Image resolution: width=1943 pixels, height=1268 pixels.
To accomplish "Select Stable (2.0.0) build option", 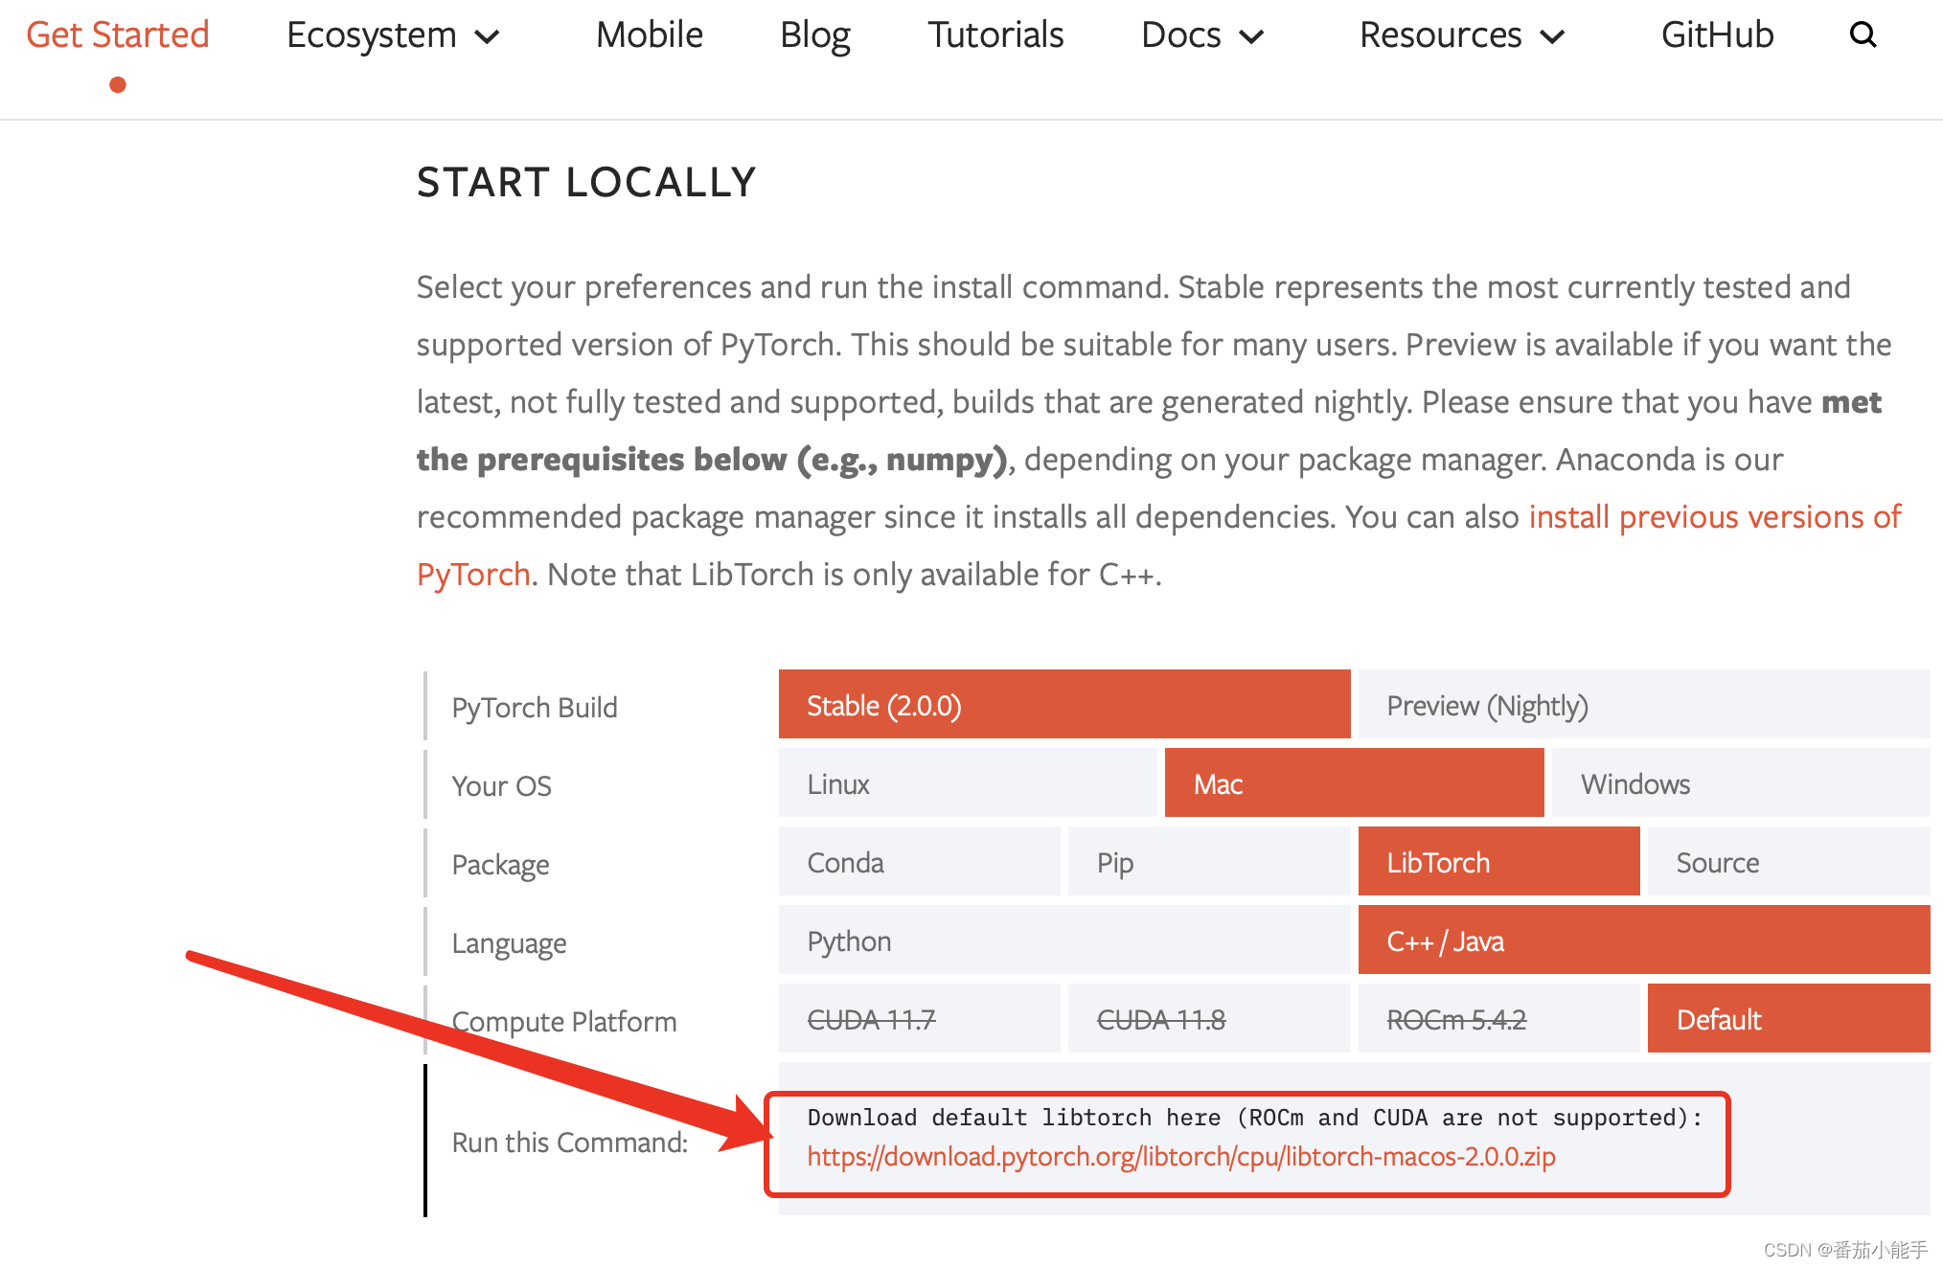I will point(1064,705).
